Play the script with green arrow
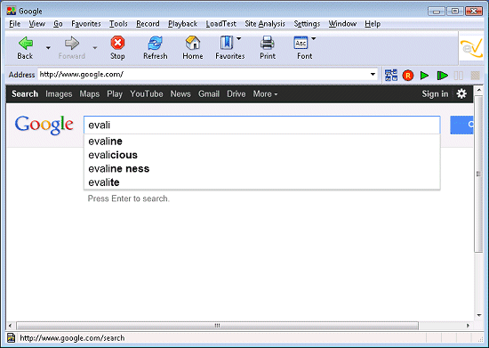The width and height of the screenshot is (489, 348). (x=424, y=76)
